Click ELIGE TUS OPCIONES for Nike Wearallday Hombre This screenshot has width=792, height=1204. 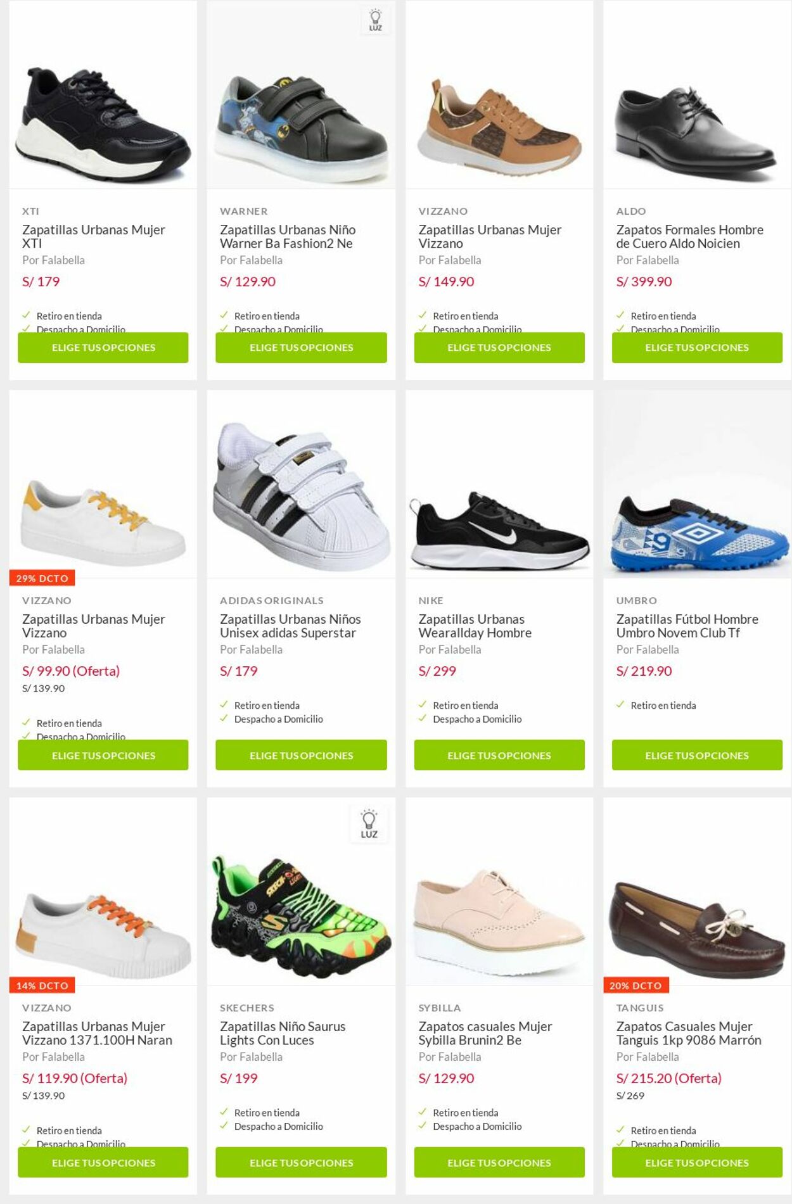[x=498, y=755]
